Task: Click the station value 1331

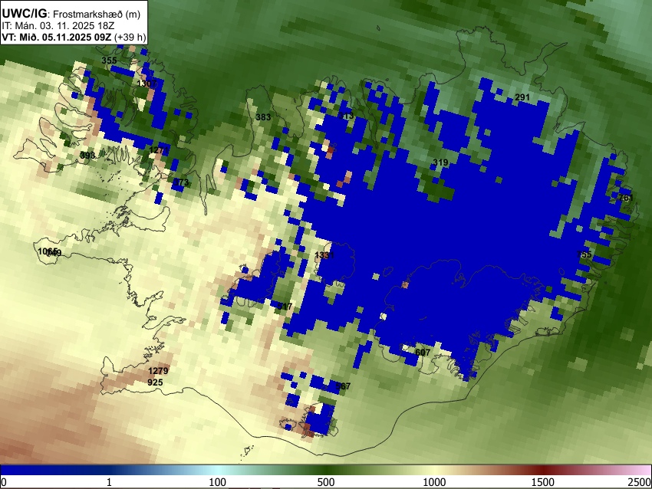Action: tap(324, 255)
